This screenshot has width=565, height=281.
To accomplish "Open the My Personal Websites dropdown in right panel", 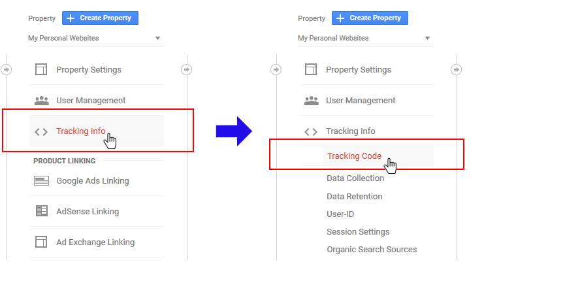I will coord(365,39).
